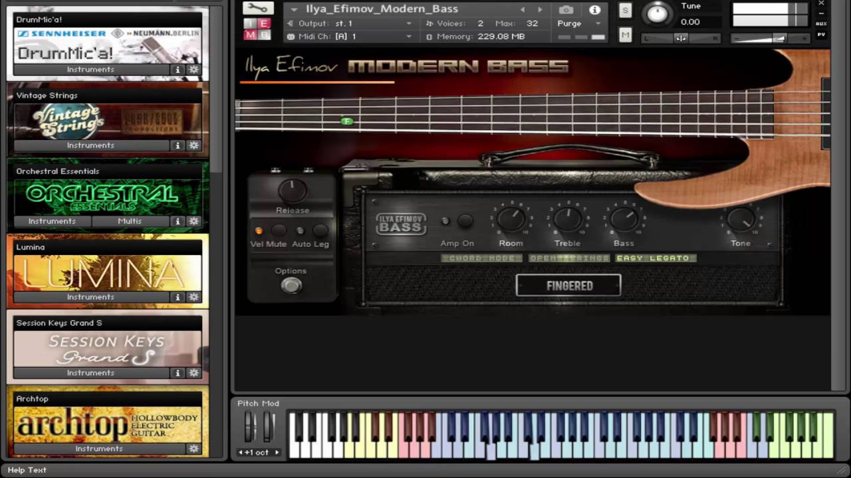Click the Mod wheel under Pitch Mod

point(269,427)
